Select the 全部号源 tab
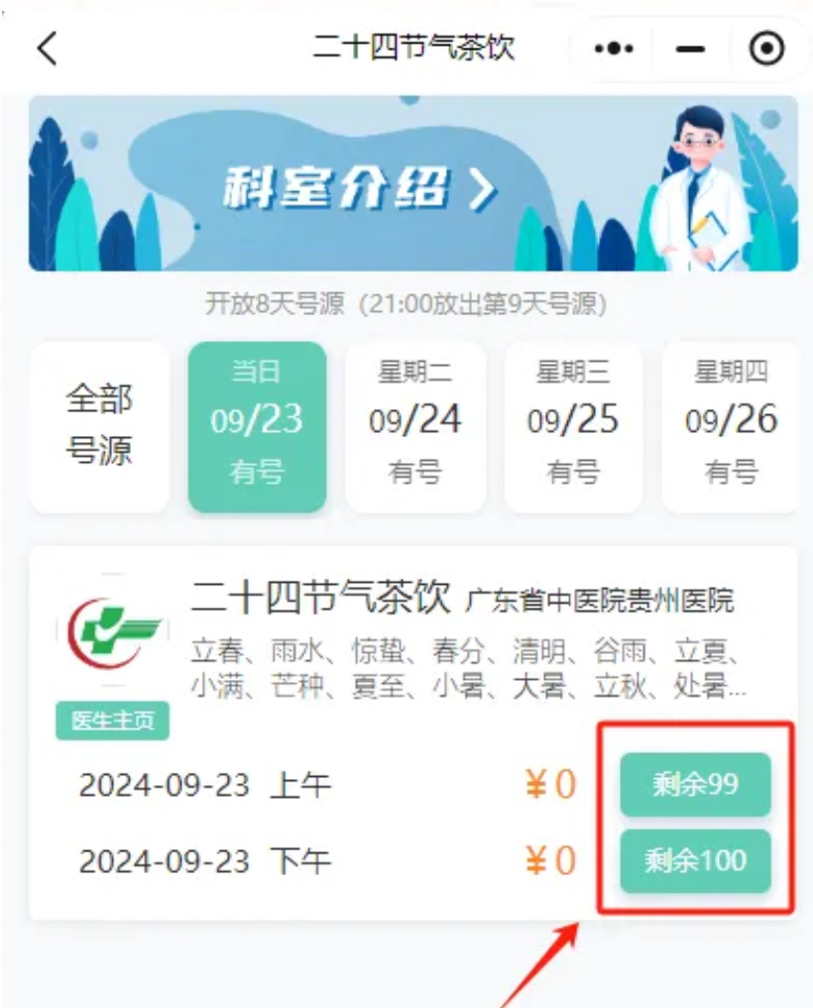The height and width of the screenshot is (1008, 813). [99, 427]
